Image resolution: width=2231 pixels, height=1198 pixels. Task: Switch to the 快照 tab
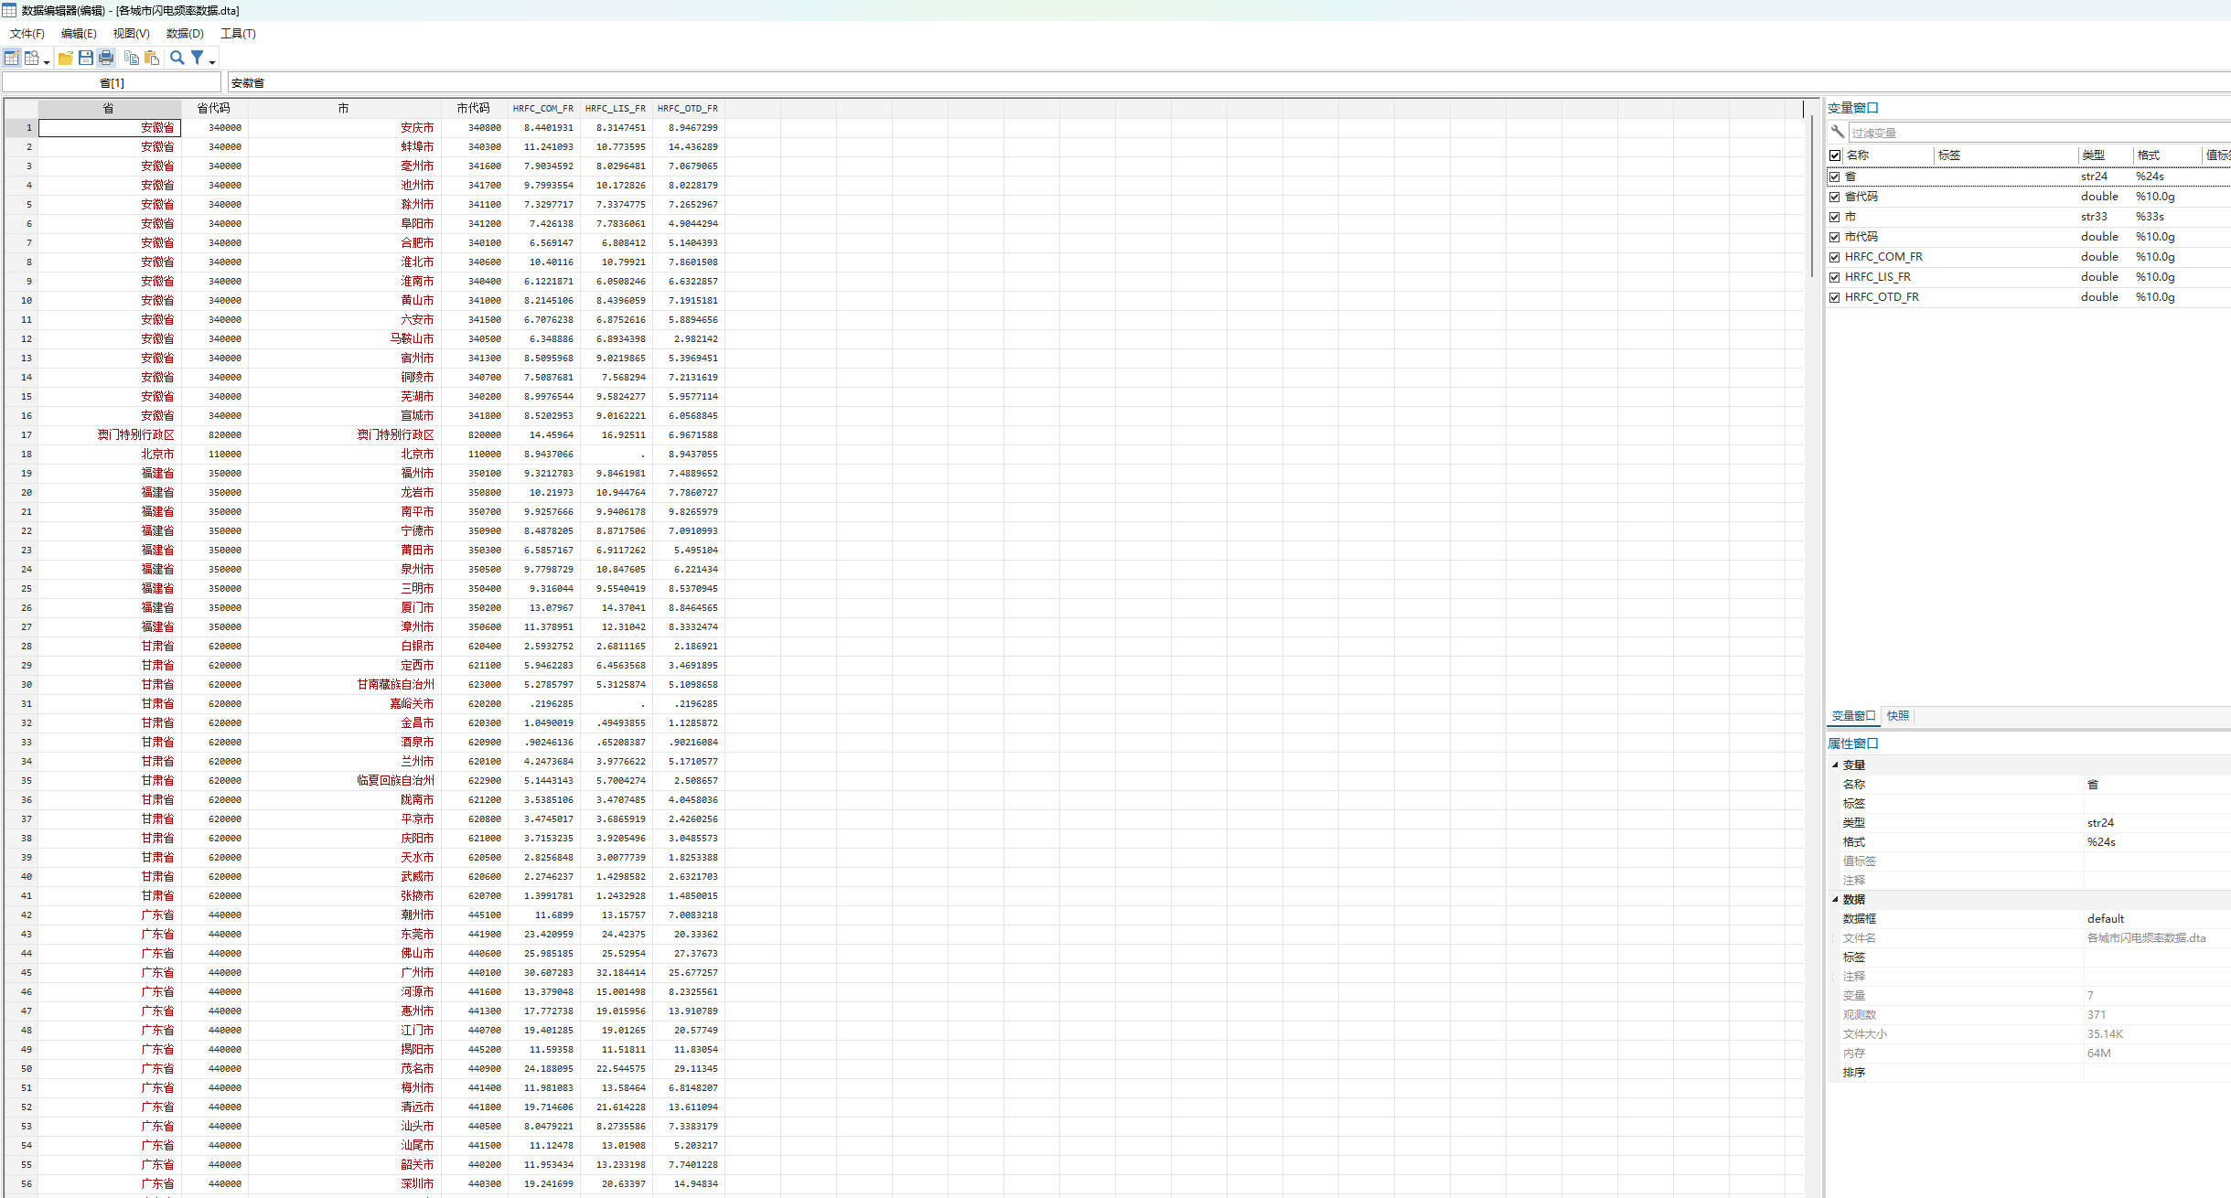point(1898,716)
